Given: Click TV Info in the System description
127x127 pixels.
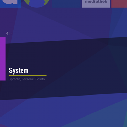Looking at the screenshot, I should tap(40, 79).
